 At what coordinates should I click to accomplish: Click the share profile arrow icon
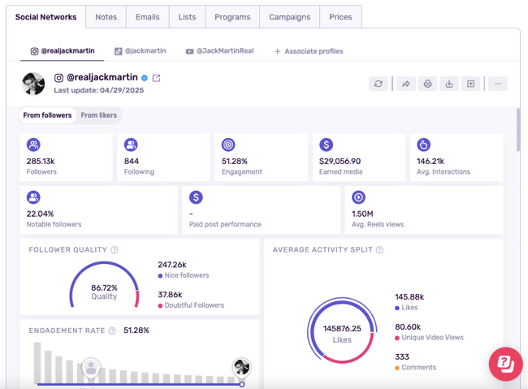[x=405, y=84]
